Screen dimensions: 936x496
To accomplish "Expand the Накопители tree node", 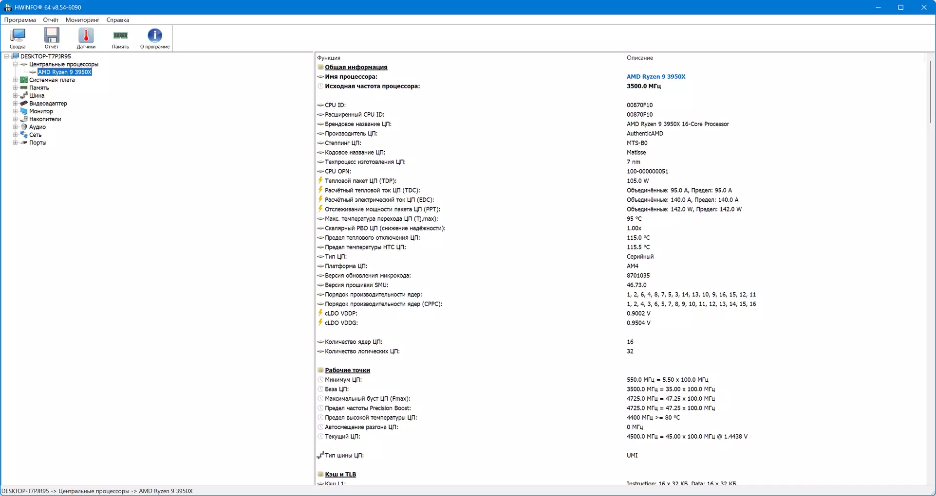I will tap(15, 119).
